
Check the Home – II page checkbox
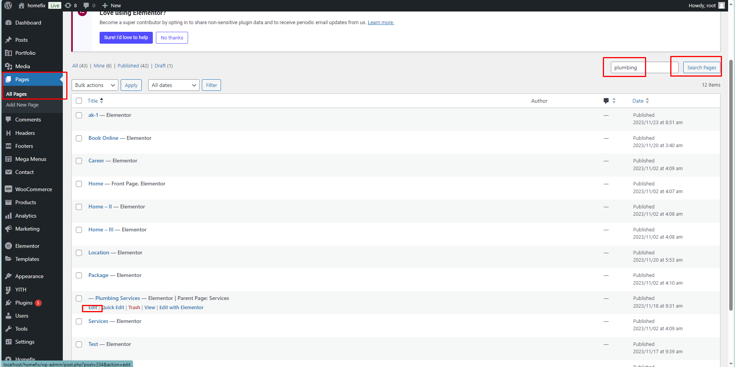(79, 207)
